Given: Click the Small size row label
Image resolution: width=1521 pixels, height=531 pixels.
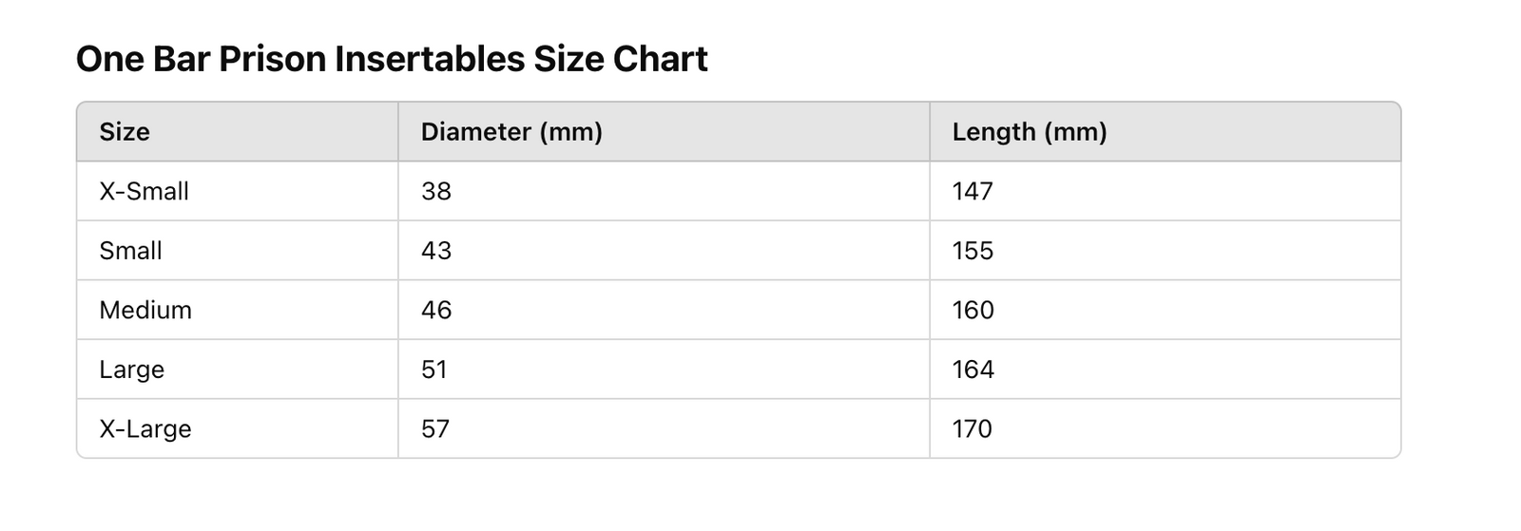Looking at the screenshot, I should (131, 251).
